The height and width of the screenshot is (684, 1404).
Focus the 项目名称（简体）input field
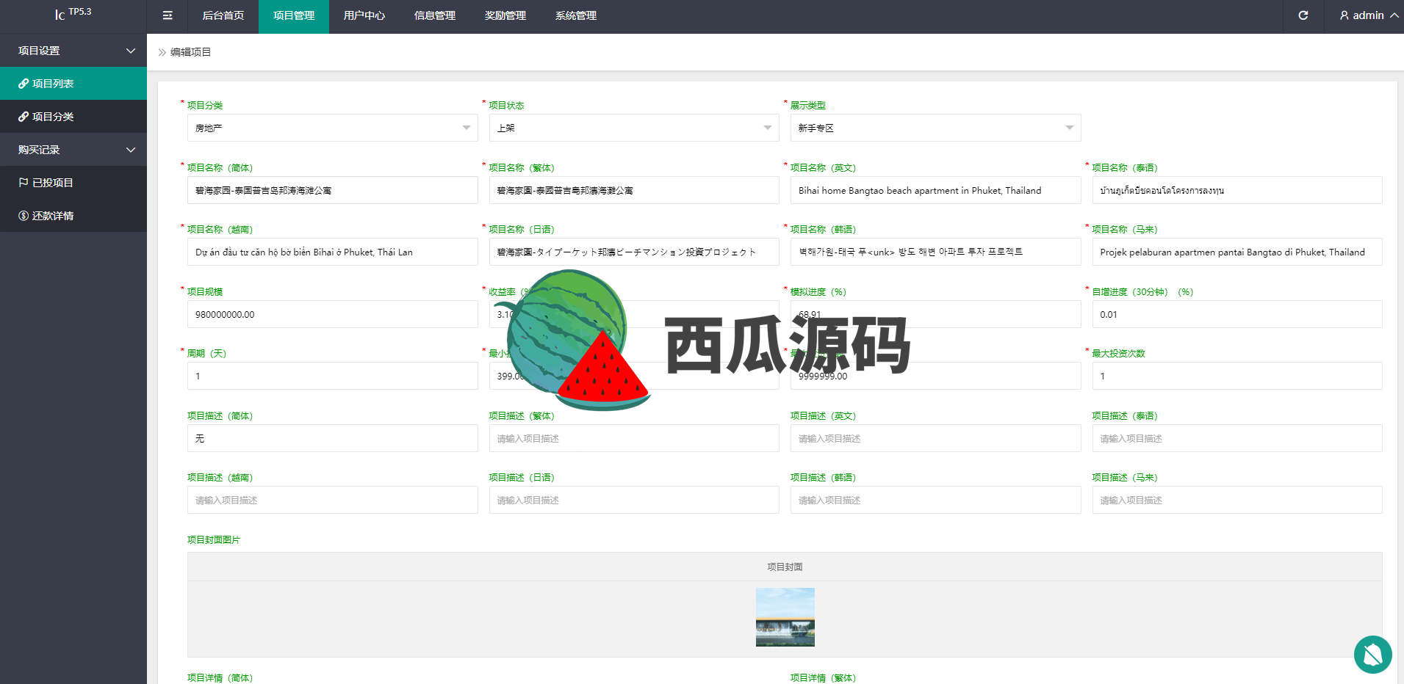tap(333, 190)
